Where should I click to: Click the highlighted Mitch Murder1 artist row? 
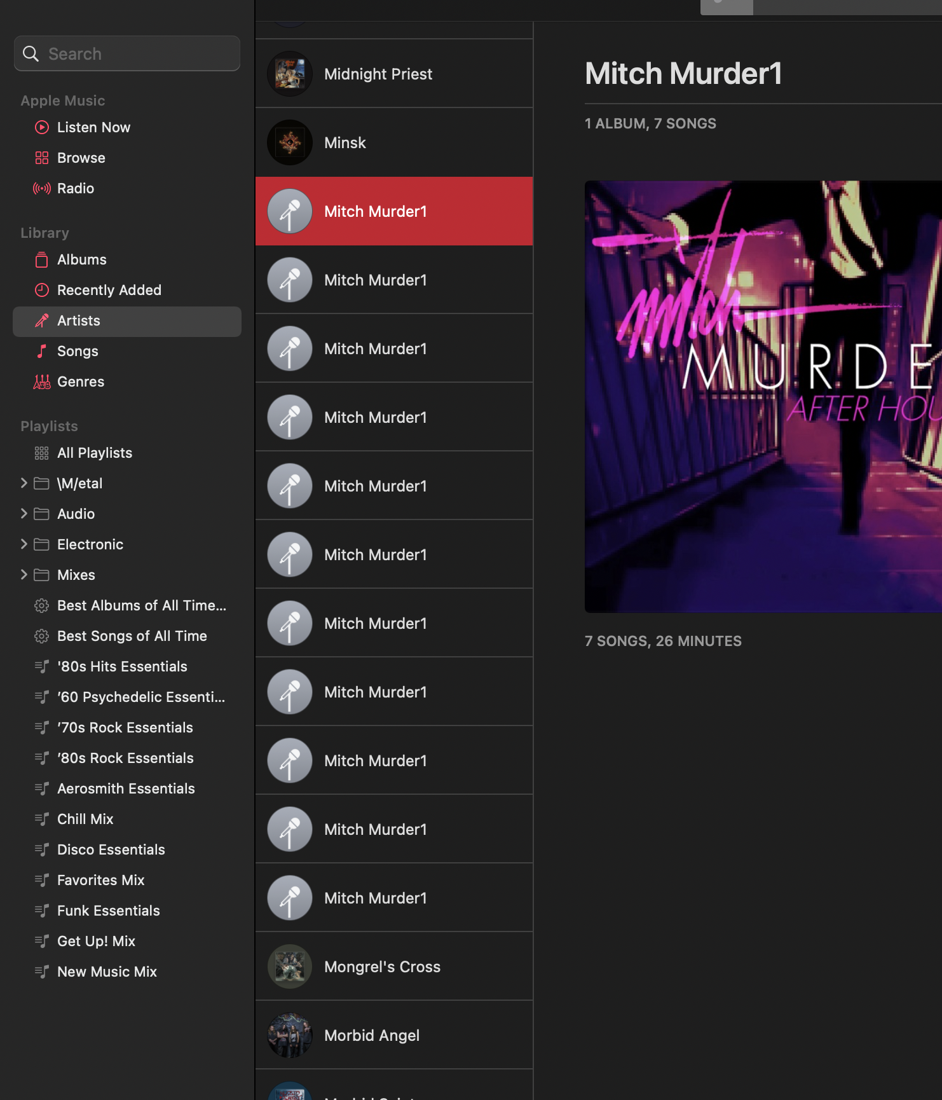coord(394,211)
